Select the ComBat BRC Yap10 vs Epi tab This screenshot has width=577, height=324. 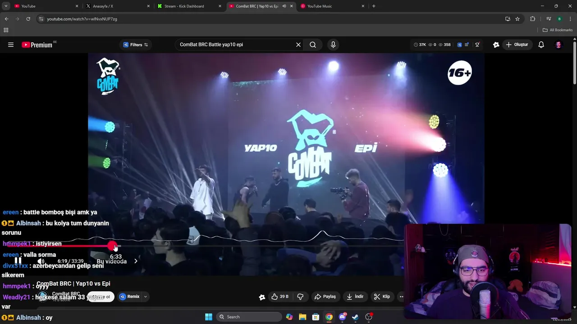tap(257, 6)
